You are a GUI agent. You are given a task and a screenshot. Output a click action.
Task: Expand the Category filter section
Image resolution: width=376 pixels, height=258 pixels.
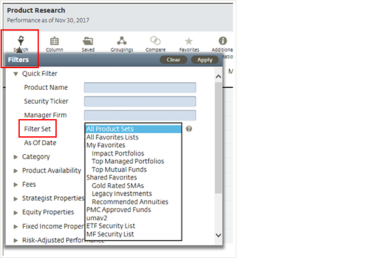pyautogui.click(x=16, y=157)
